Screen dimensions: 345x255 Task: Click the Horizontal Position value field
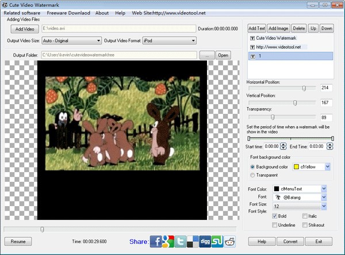(327, 87)
